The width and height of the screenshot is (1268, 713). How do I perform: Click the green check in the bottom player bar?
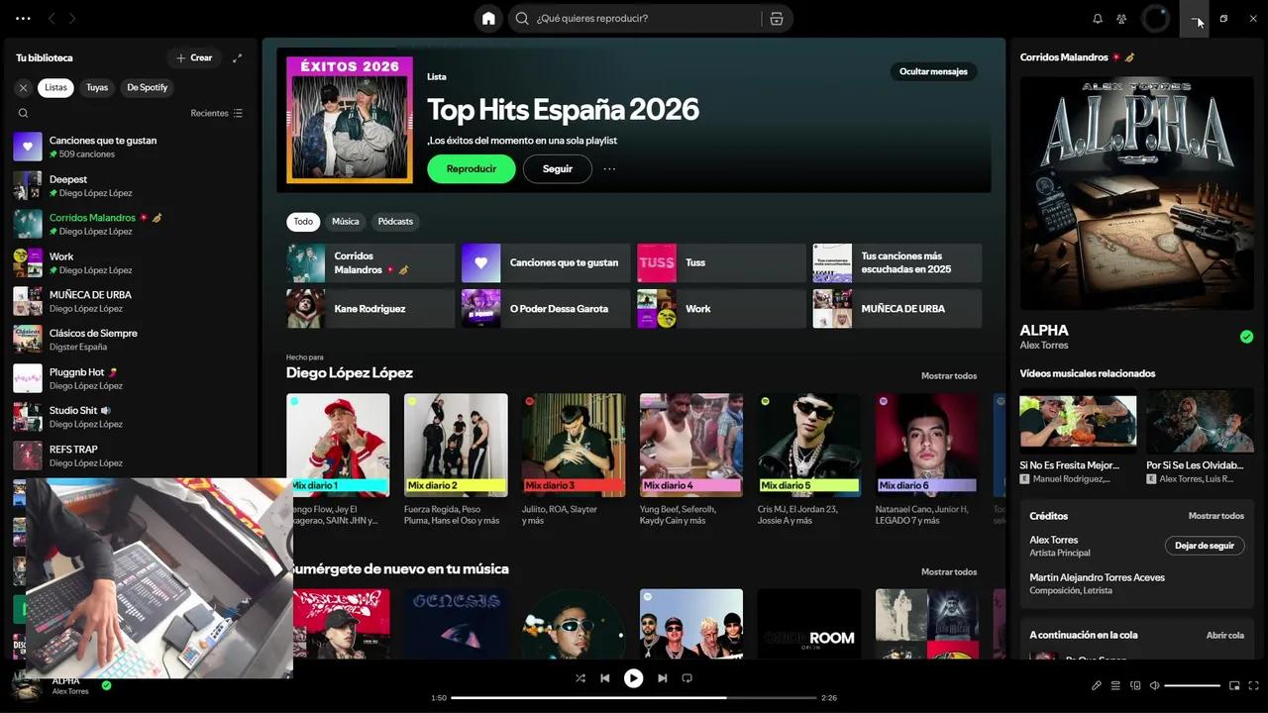tap(106, 684)
